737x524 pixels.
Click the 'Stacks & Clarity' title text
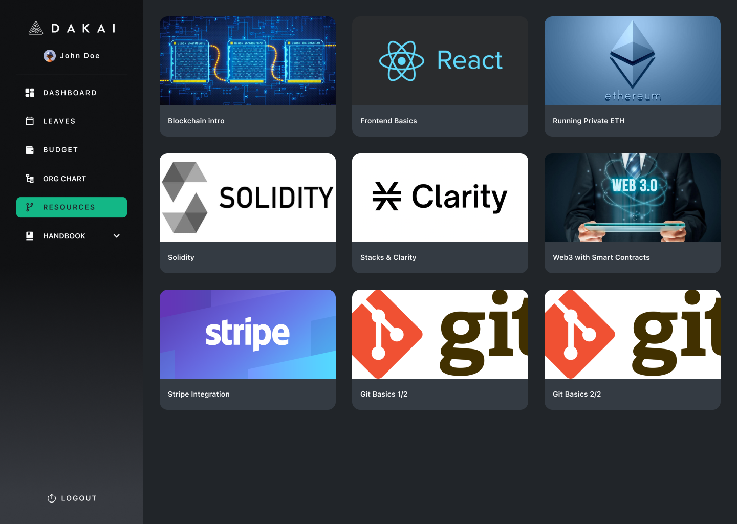[x=388, y=257]
